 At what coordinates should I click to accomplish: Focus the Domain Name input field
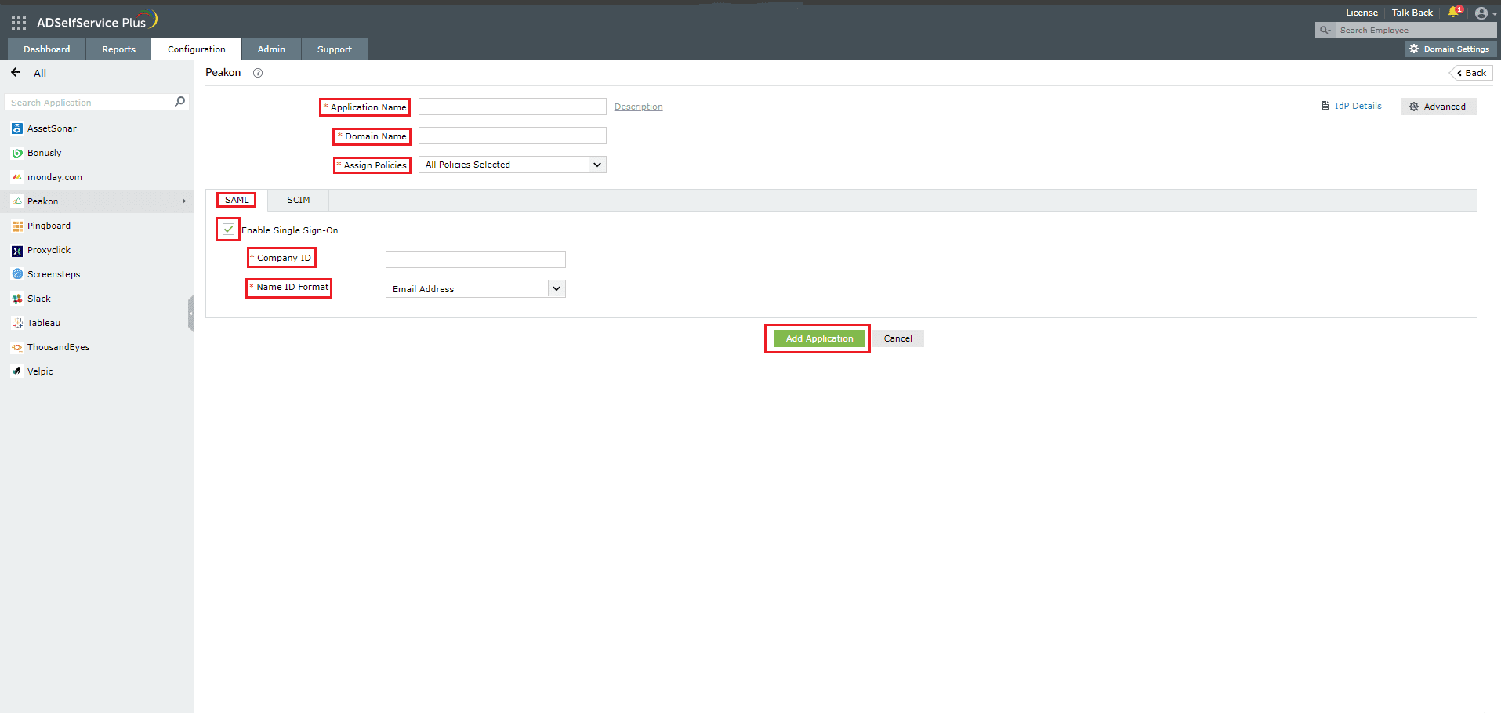tap(513, 136)
